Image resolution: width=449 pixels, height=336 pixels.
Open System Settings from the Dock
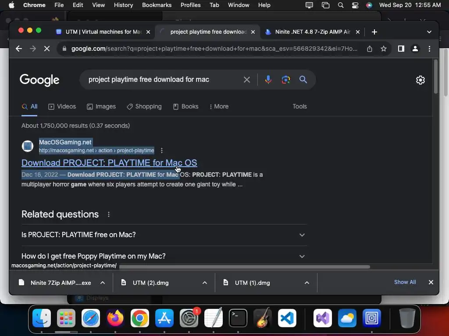click(189, 318)
